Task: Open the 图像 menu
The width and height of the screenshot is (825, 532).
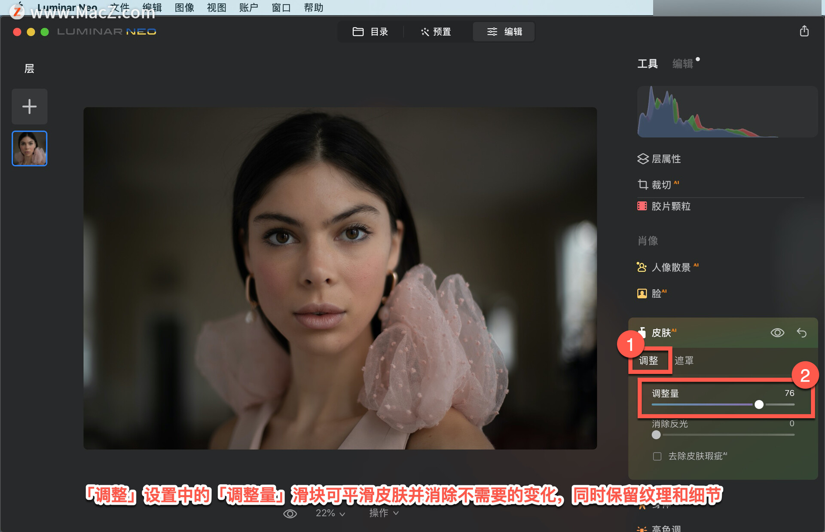Action: pos(184,8)
